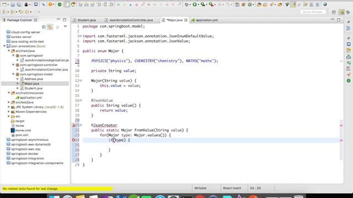Collapse the src/main/java folder

pos(9,51)
